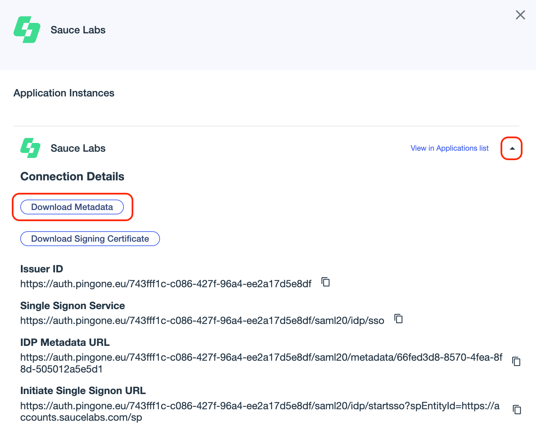Copy the Single Signon Service URL
This screenshot has width=536, height=447.
pos(399,319)
